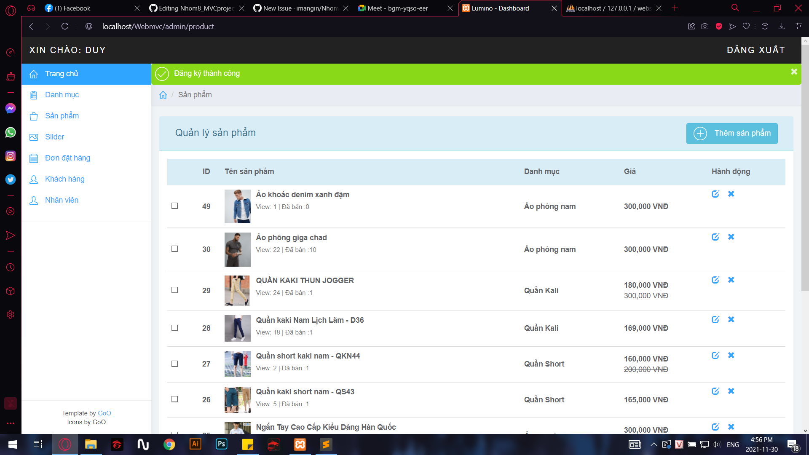809x455 pixels.
Task: Open Messenger in Opera sidebar
Action: click(x=11, y=108)
